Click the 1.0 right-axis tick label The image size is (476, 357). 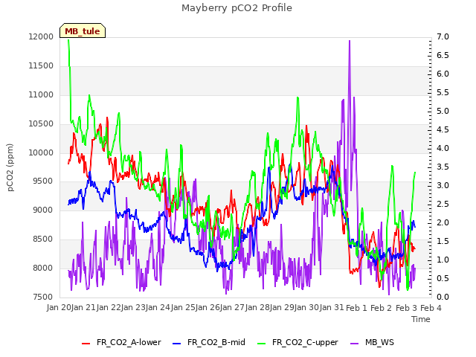point(443,260)
